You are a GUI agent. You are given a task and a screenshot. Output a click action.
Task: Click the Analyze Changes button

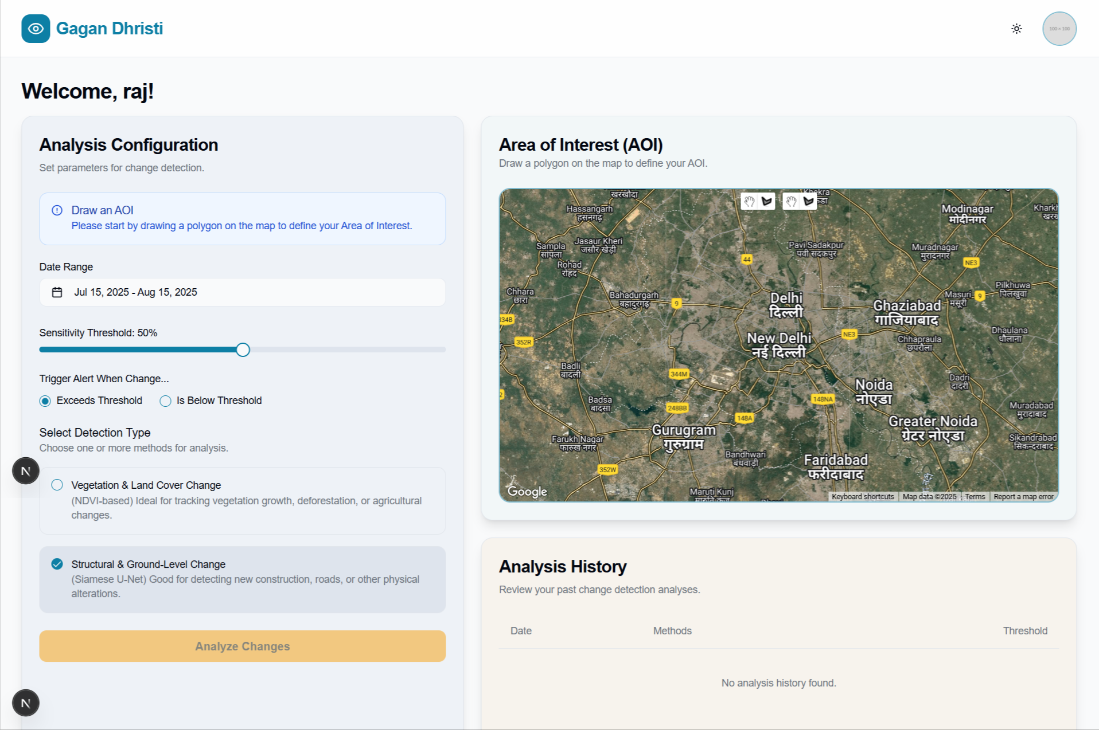(242, 646)
